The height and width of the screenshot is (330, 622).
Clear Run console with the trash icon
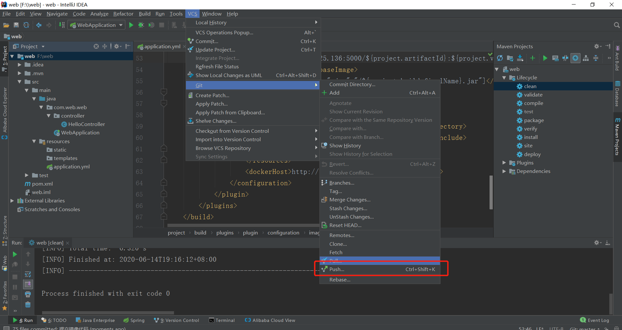(28, 304)
